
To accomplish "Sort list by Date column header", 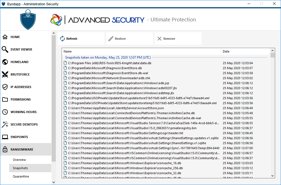I will (245, 51).
